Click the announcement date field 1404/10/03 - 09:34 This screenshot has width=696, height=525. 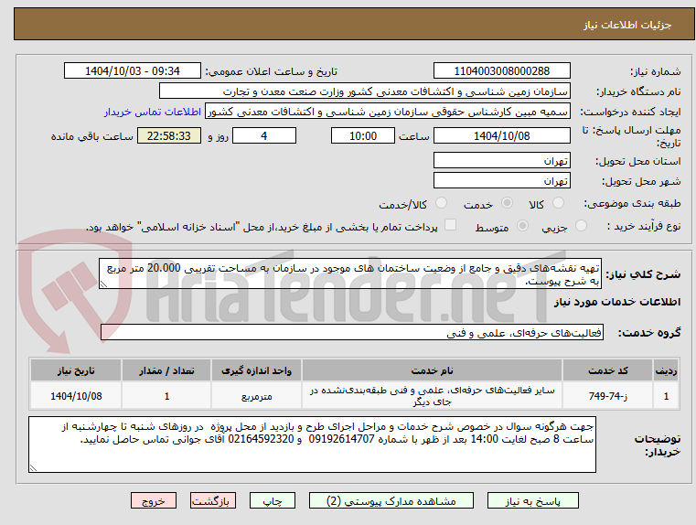[x=133, y=71]
